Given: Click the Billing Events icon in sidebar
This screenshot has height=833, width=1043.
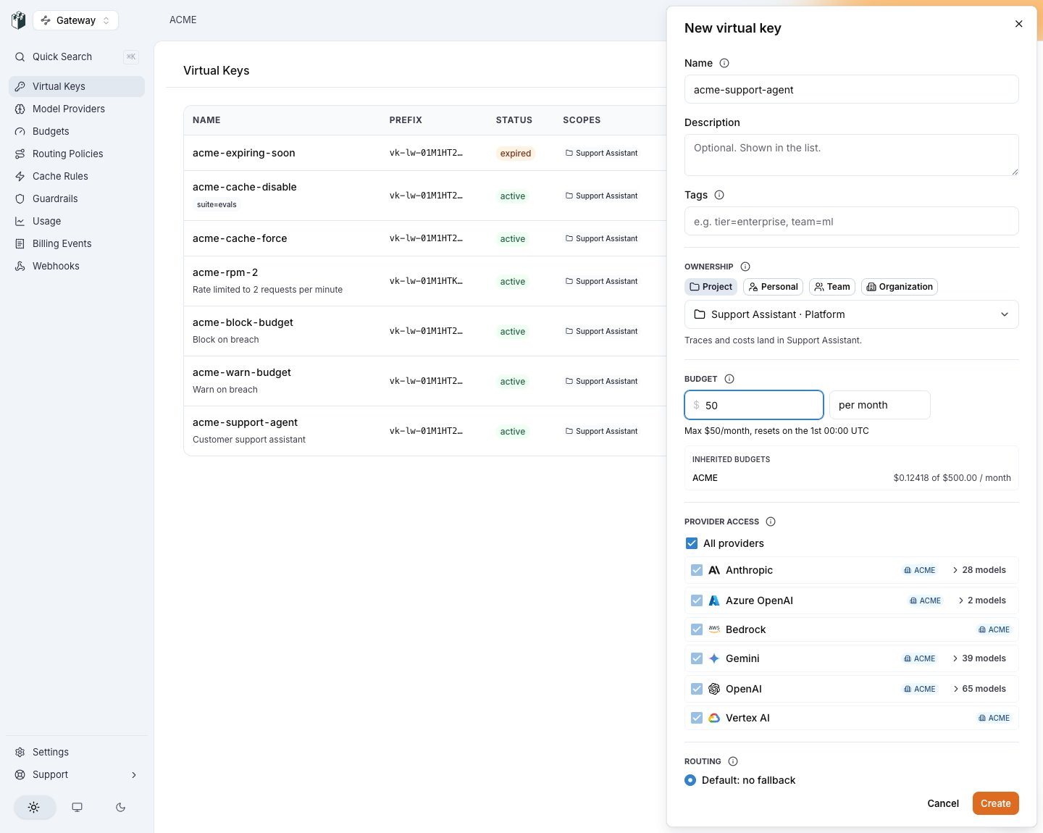Looking at the screenshot, I should 20,243.
